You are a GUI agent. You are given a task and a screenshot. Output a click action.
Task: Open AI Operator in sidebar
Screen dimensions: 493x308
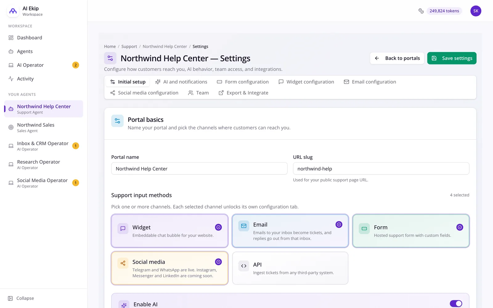pyautogui.click(x=43, y=65)
